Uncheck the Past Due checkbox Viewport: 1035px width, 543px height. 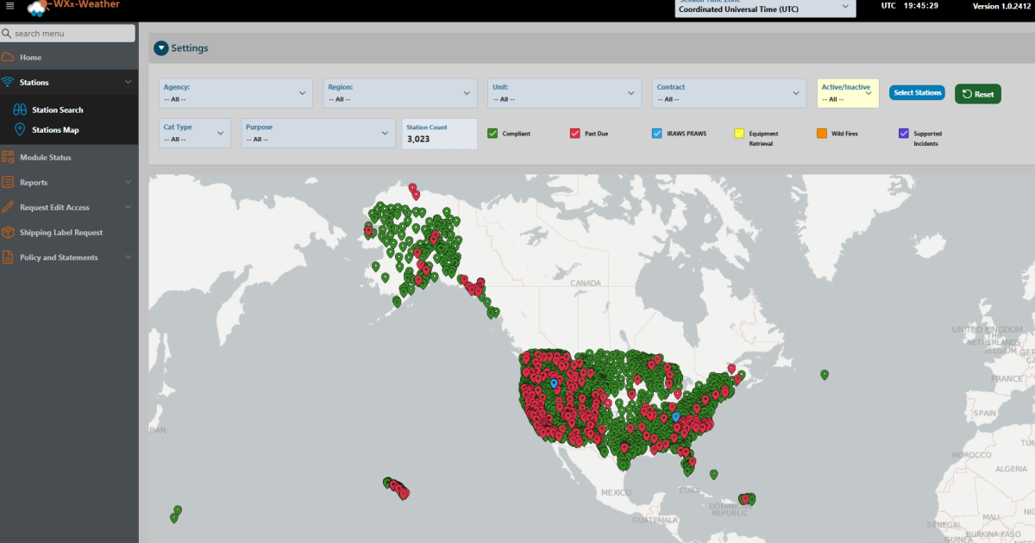575,134
